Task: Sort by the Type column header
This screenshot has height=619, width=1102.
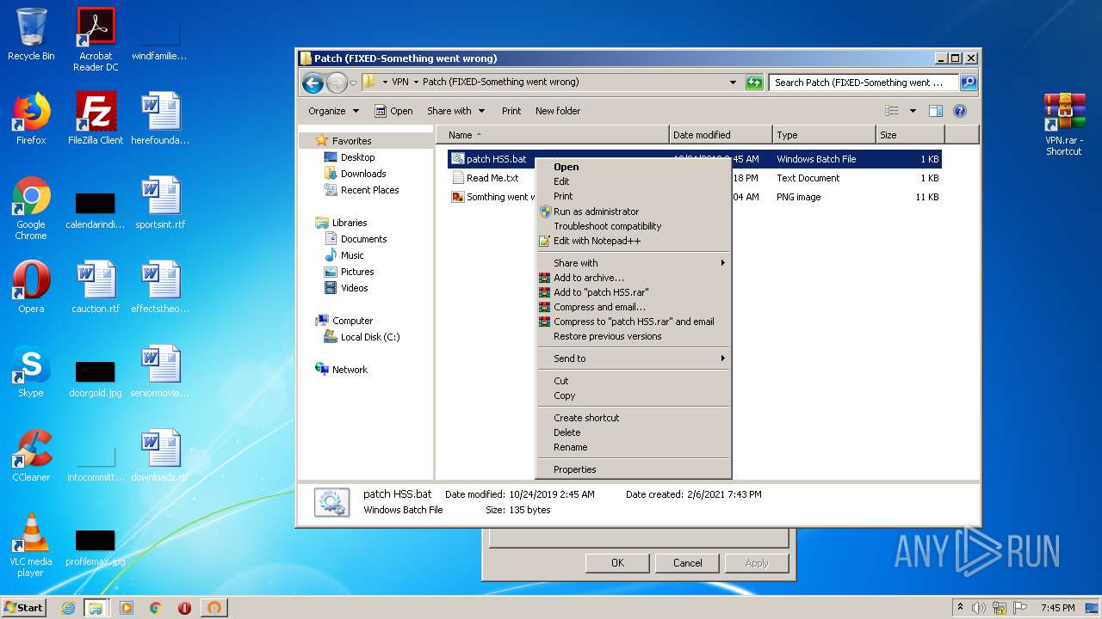Action: (x=824, y=135)
